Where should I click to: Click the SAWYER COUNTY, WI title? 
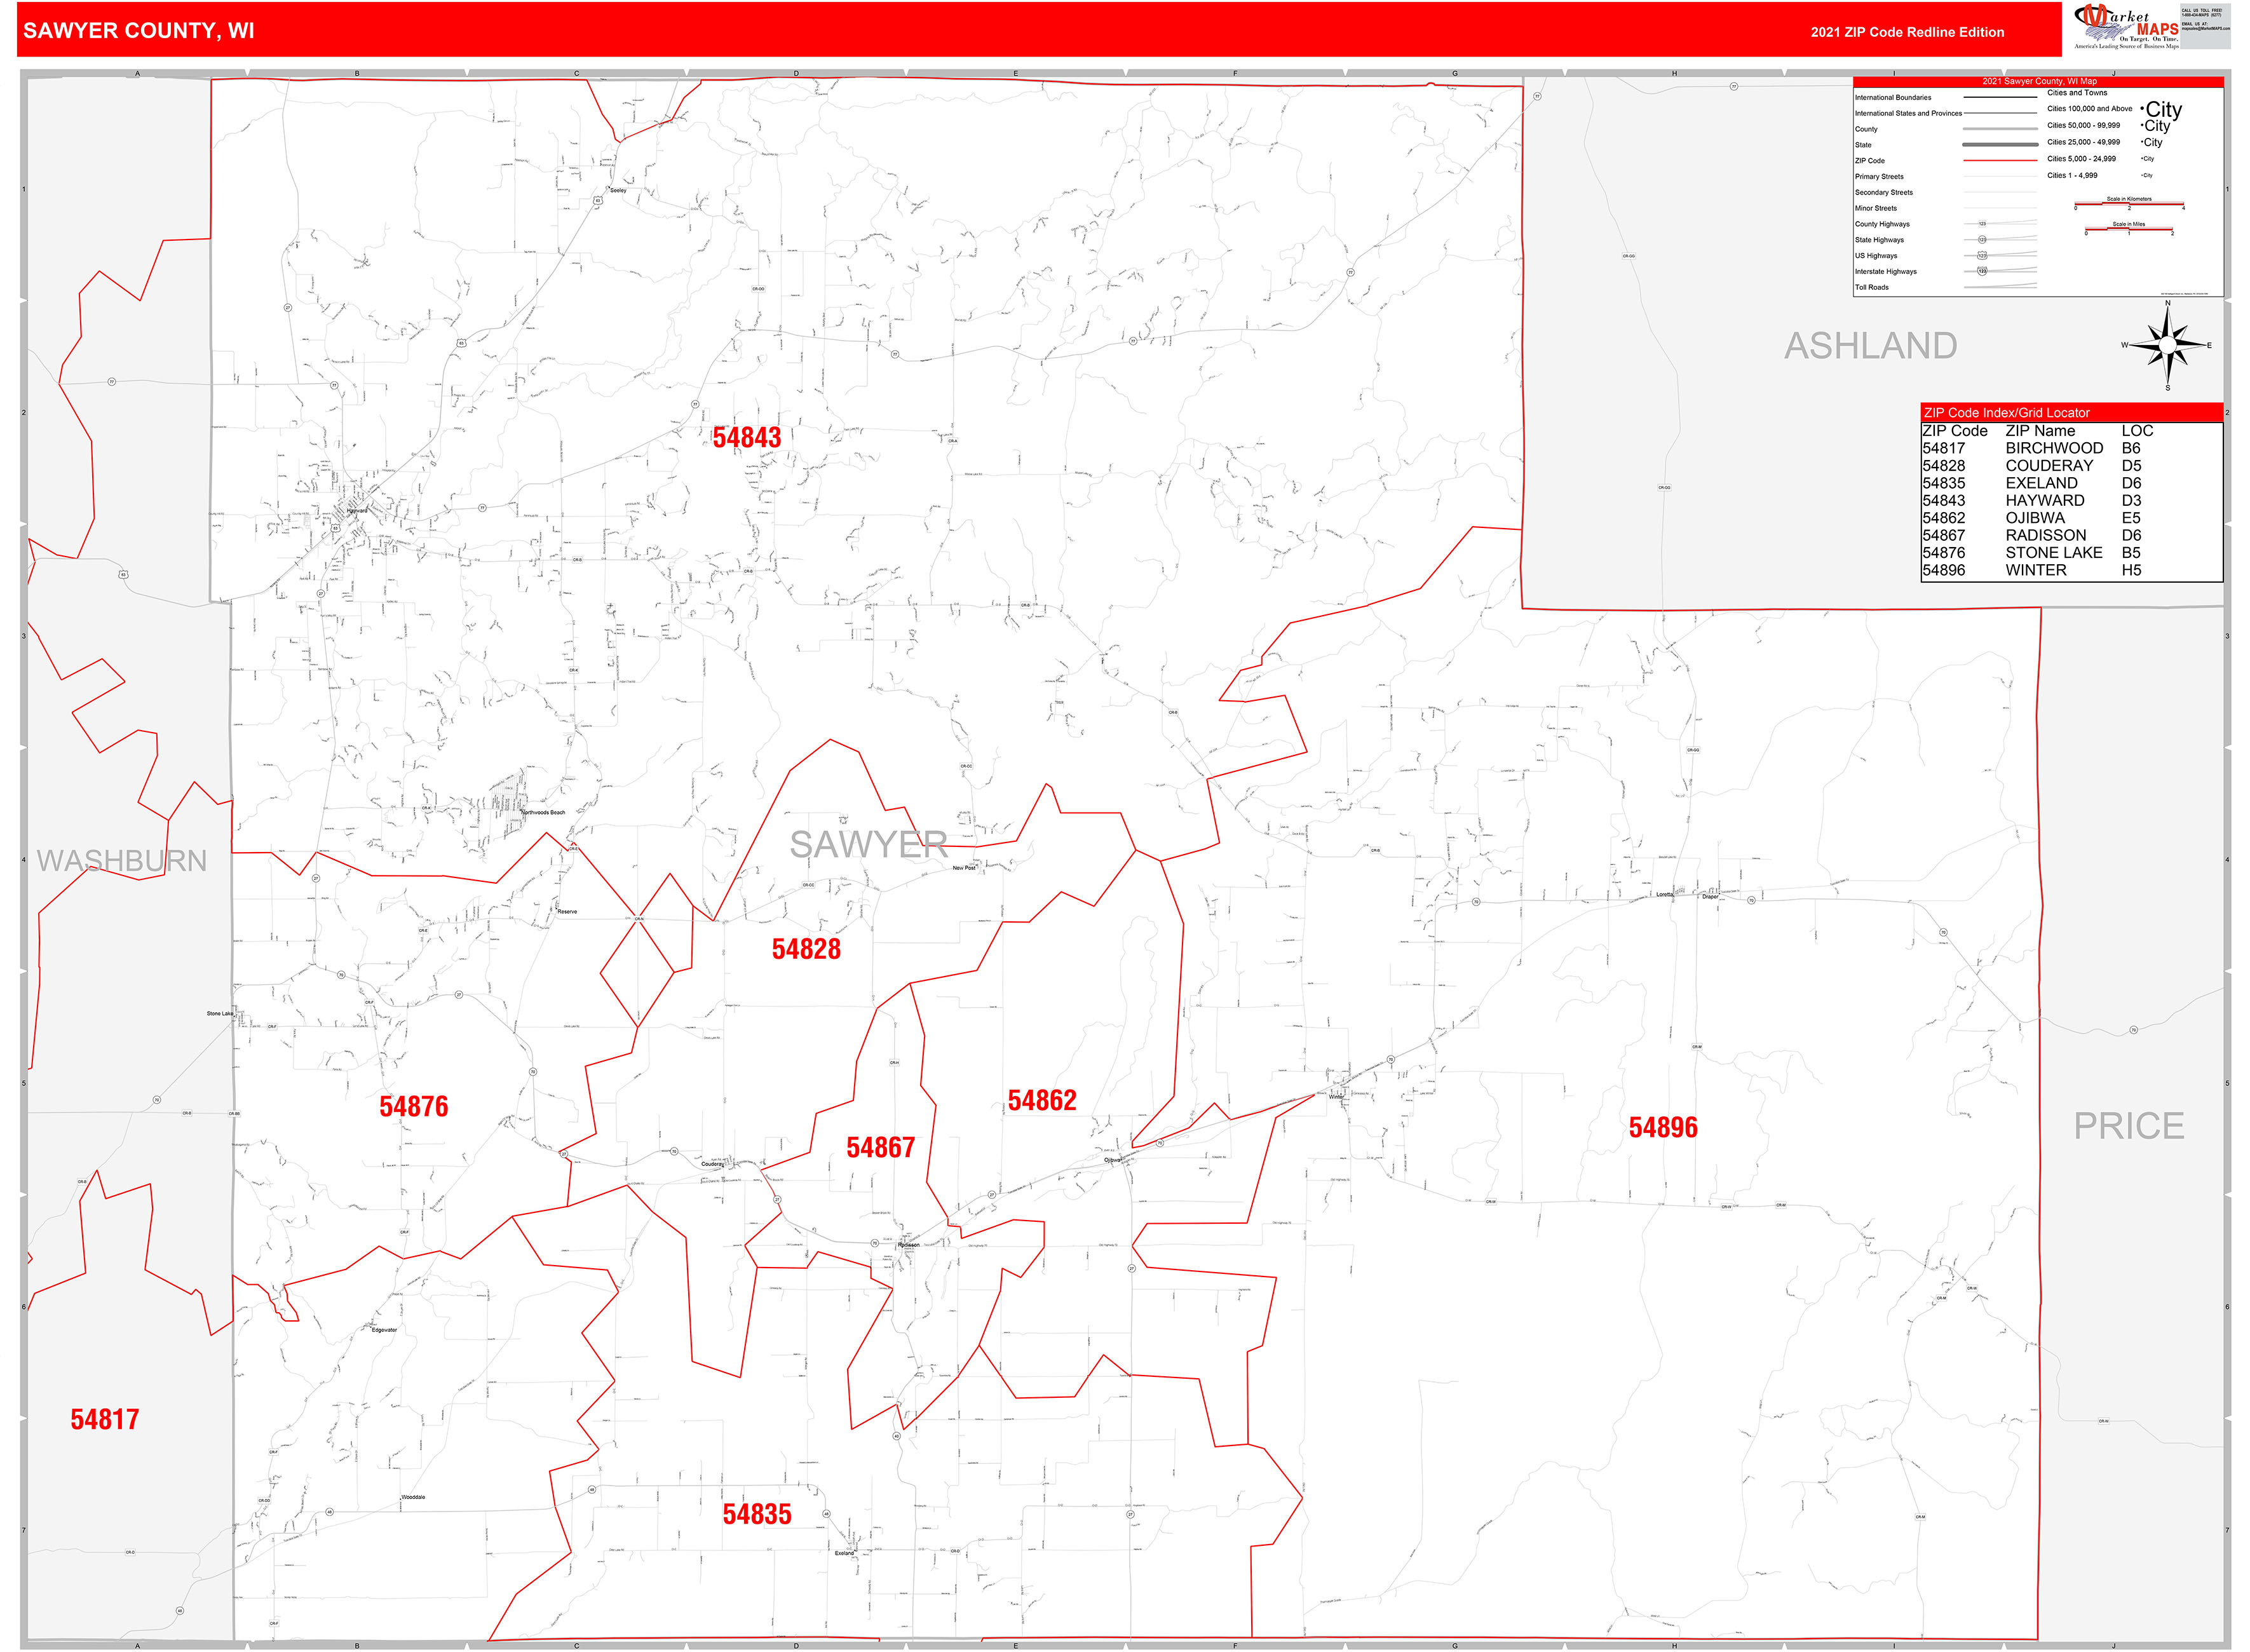click(x=138, y=31)
